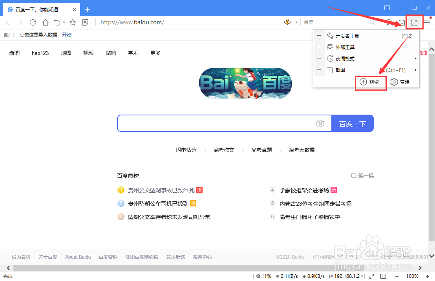Click the About Baidu footer link

pyautogui.click(x=78, y=257)
